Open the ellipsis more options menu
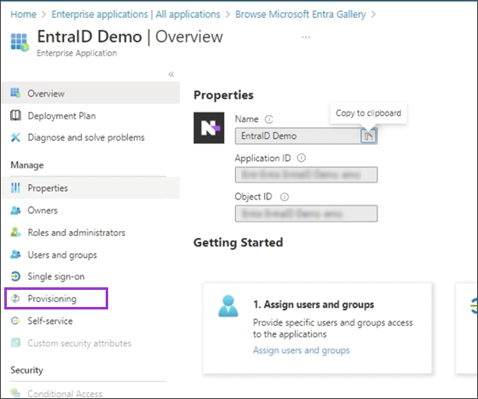Viewport: 478px width, 399px height. pyautogui.click(x=306, y=38)
